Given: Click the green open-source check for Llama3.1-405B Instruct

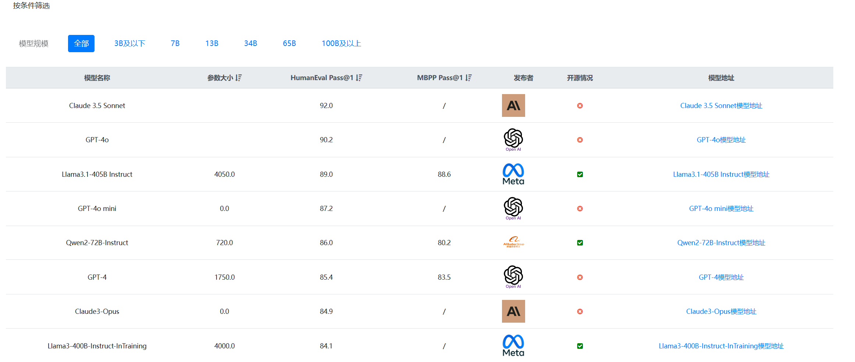Looking at the screenshot, I should (x=580, y=174).
